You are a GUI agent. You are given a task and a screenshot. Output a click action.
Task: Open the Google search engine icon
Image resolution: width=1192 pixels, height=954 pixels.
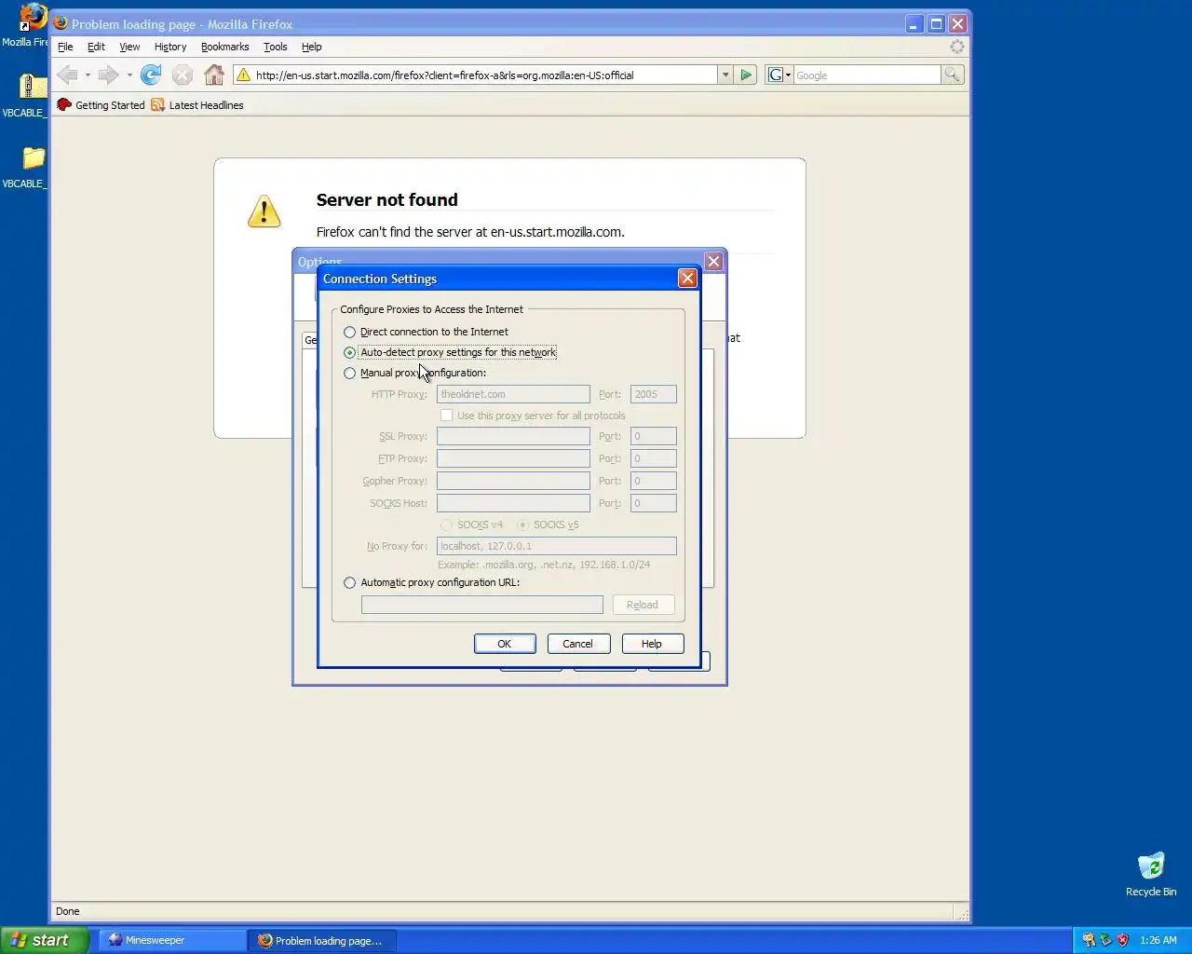pyautogui.click(x=775, y=75)
